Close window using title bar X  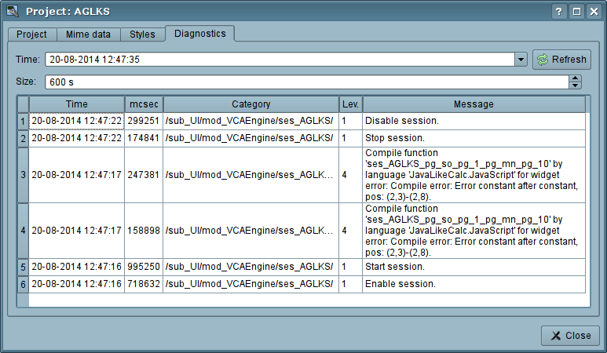point(594,12)
